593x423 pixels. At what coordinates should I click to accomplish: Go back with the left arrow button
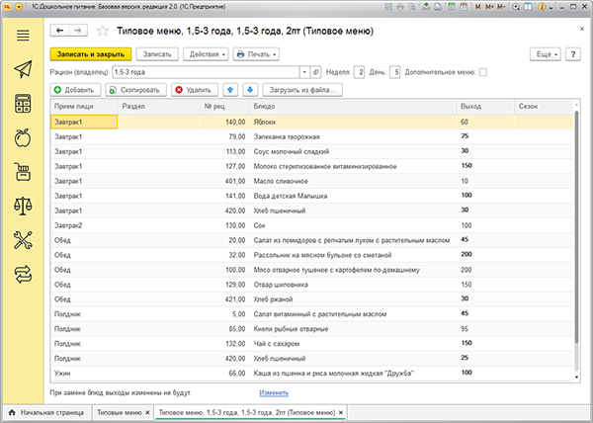coord(59,31)
